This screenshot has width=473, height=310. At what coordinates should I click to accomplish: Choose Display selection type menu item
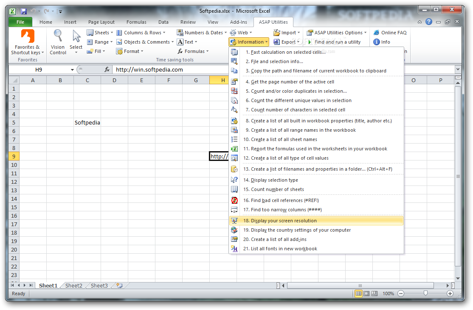tap(316, 180)
